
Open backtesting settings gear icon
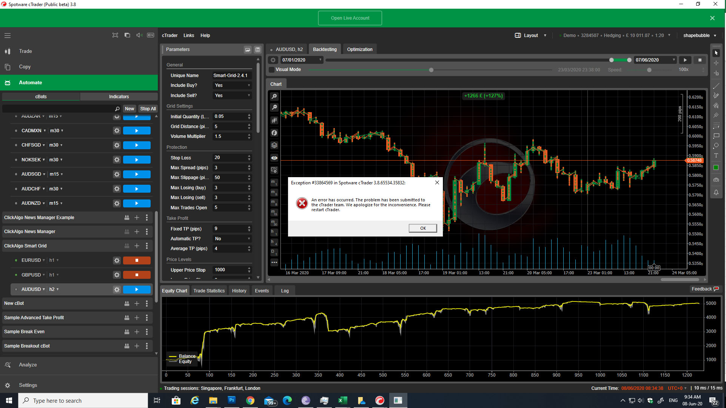(x=273, y=60)
